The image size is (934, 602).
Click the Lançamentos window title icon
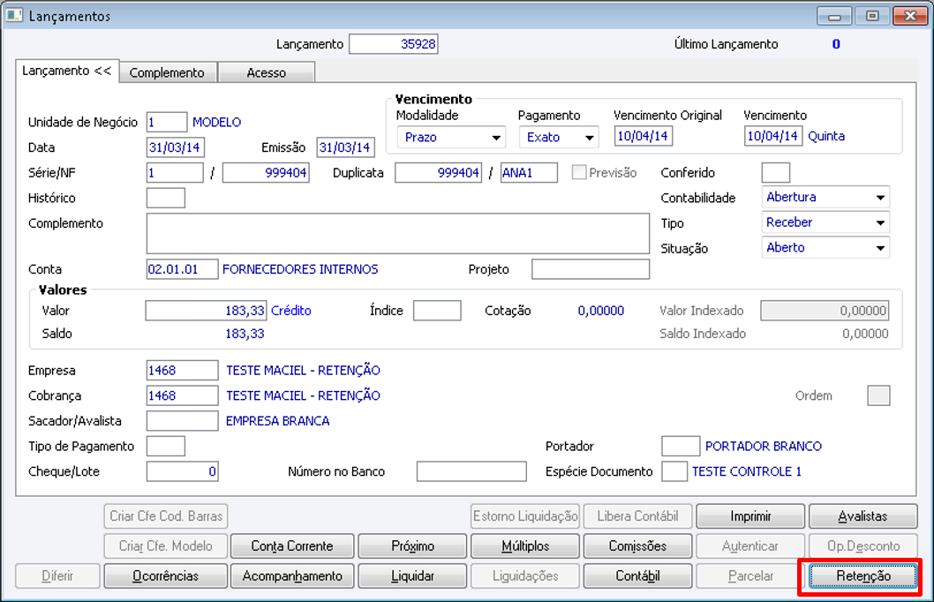tap(15, 16)
